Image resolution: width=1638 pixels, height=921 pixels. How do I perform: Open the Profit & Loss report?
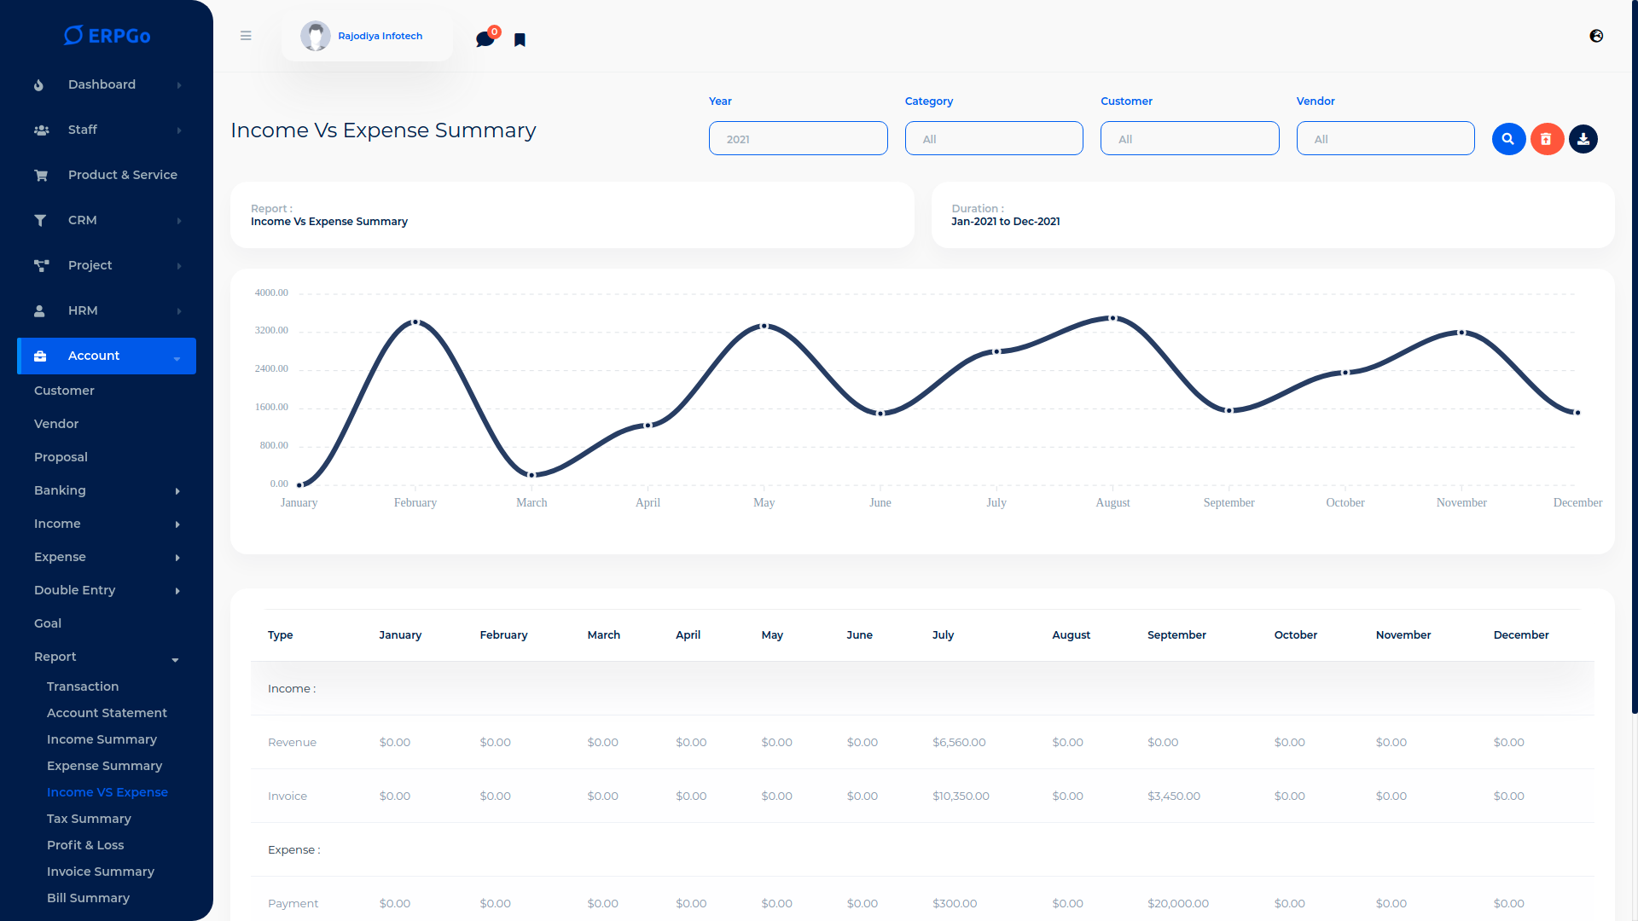(x=85, y=845)
